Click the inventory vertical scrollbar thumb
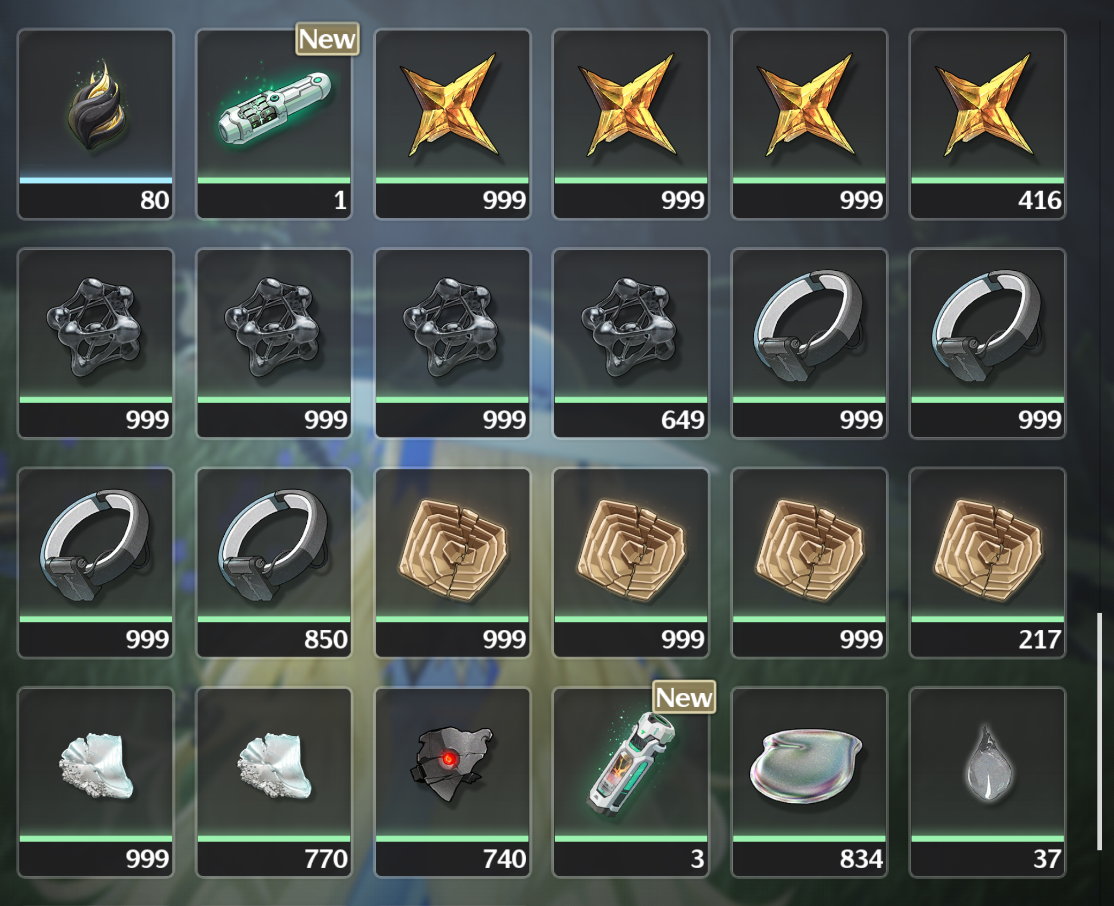Screen dimensions: 1114x906 tap(1100, 731)
